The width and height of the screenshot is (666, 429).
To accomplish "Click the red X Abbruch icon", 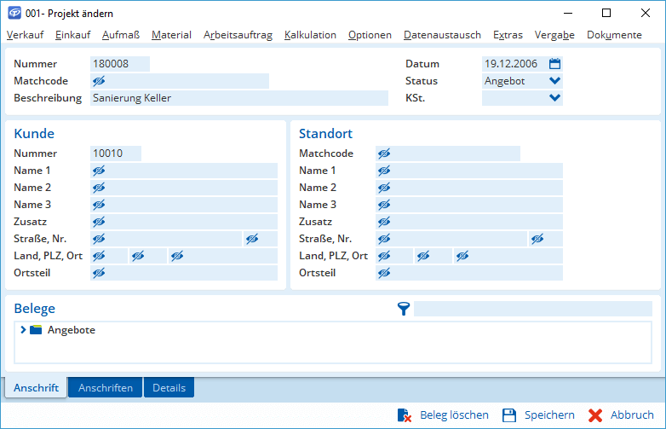I will (595, 415).
